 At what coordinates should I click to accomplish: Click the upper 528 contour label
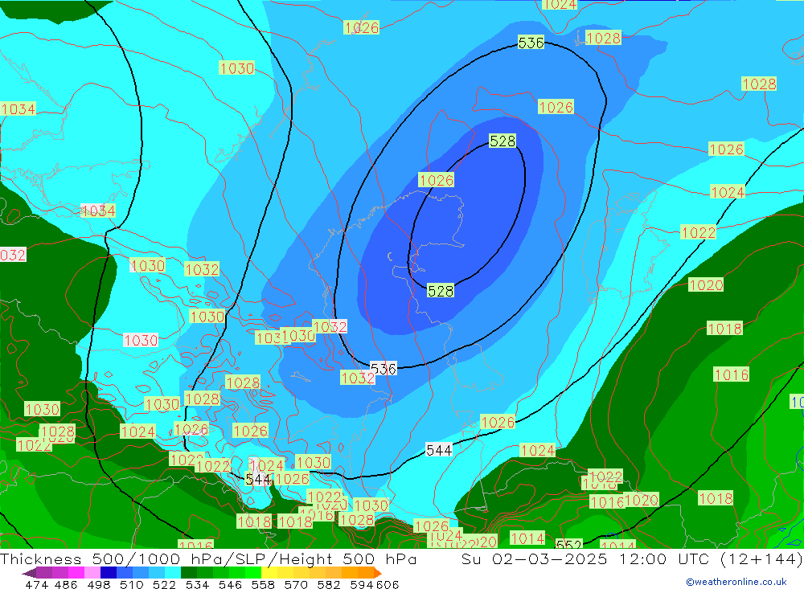503,141
